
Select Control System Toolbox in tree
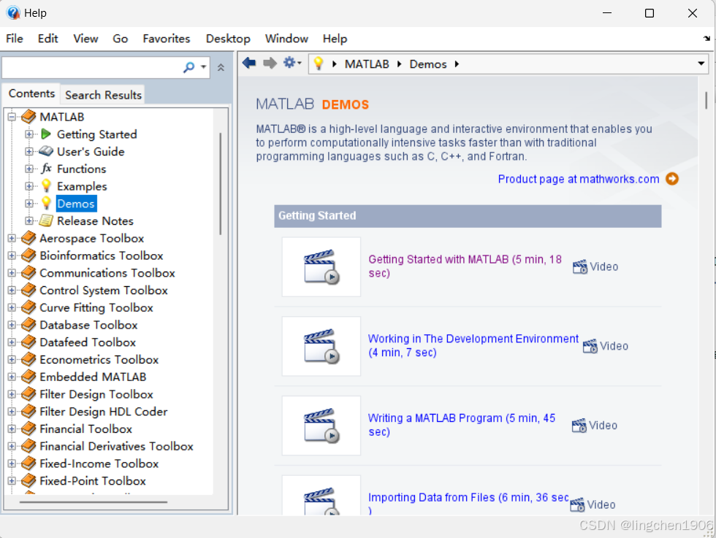(104, 291)
